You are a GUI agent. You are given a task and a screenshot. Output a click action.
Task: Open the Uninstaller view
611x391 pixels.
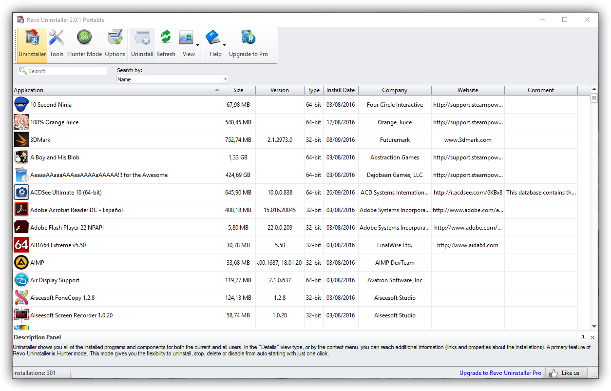pyautogui.click(x=32, y=45)
